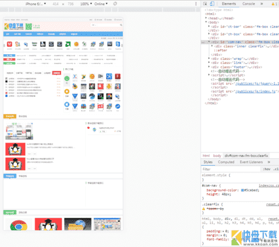Click the blue label above the empty content section

click(10, 176)
